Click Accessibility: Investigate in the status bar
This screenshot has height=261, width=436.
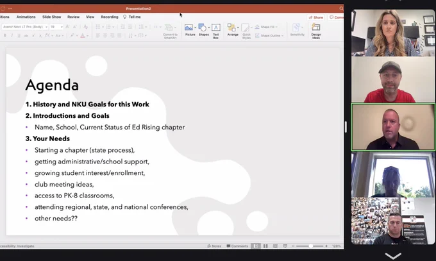pos(17,246)
